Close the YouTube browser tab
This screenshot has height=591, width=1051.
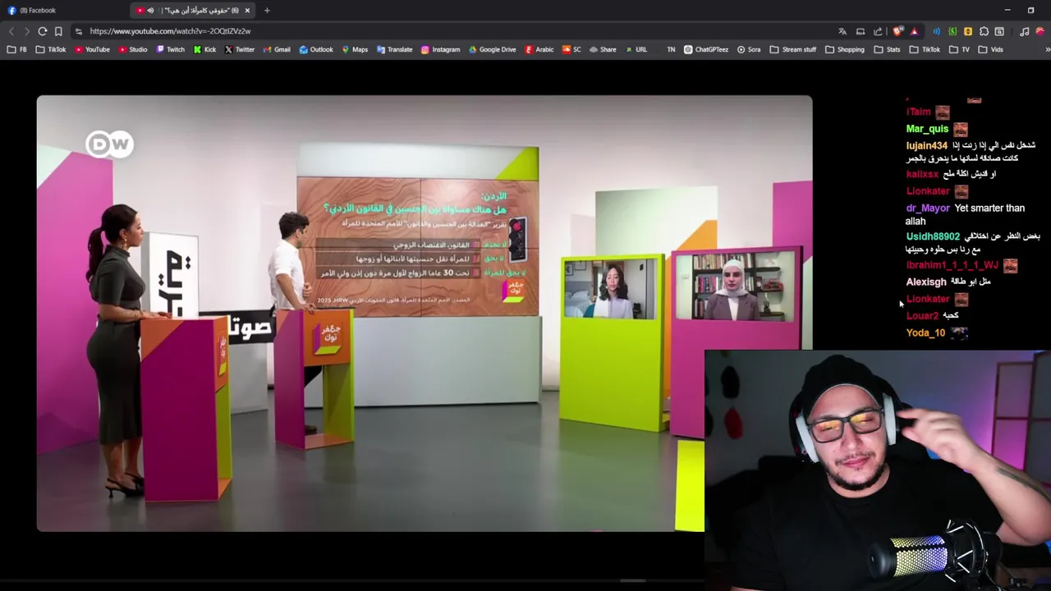pos(247,11)
